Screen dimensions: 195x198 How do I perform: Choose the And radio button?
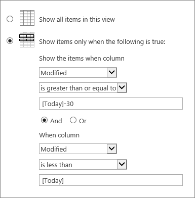pyautogui.click(x=44, y=120)
